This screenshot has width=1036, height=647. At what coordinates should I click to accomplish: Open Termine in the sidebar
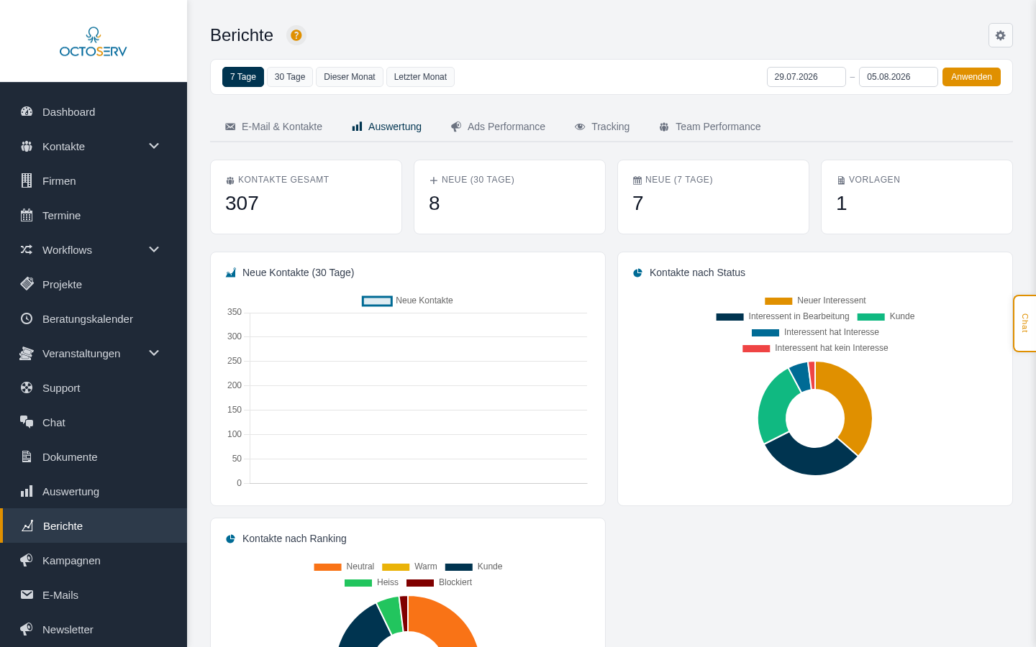(x=94, y=215)
